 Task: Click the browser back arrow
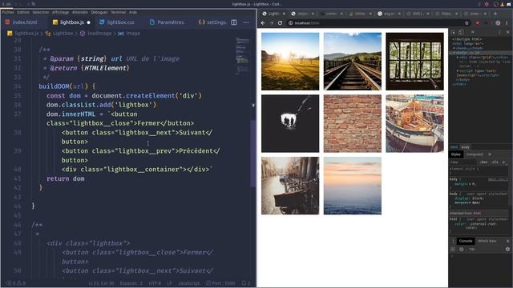263,23
